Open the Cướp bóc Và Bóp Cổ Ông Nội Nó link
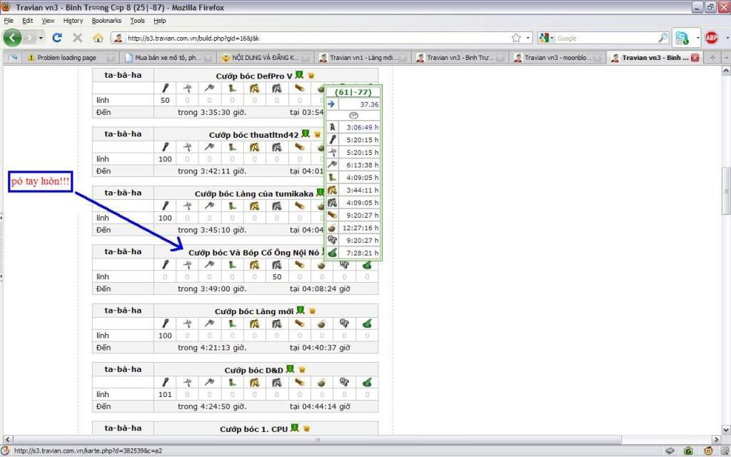 tap(253, 252)
